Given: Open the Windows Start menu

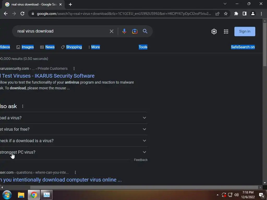Looking at the screenshot, I should tap(7, 195).
